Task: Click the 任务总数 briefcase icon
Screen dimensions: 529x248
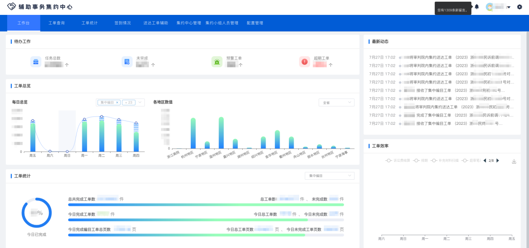Action: coord(36,62)
